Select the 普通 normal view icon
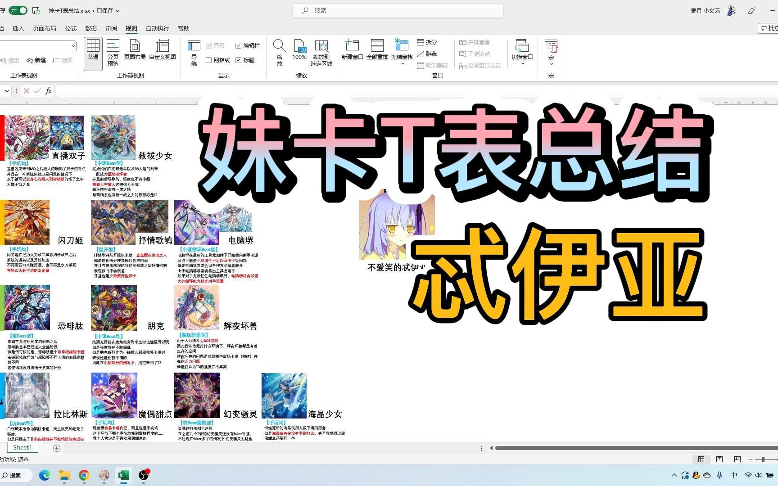 coord(93,53)
